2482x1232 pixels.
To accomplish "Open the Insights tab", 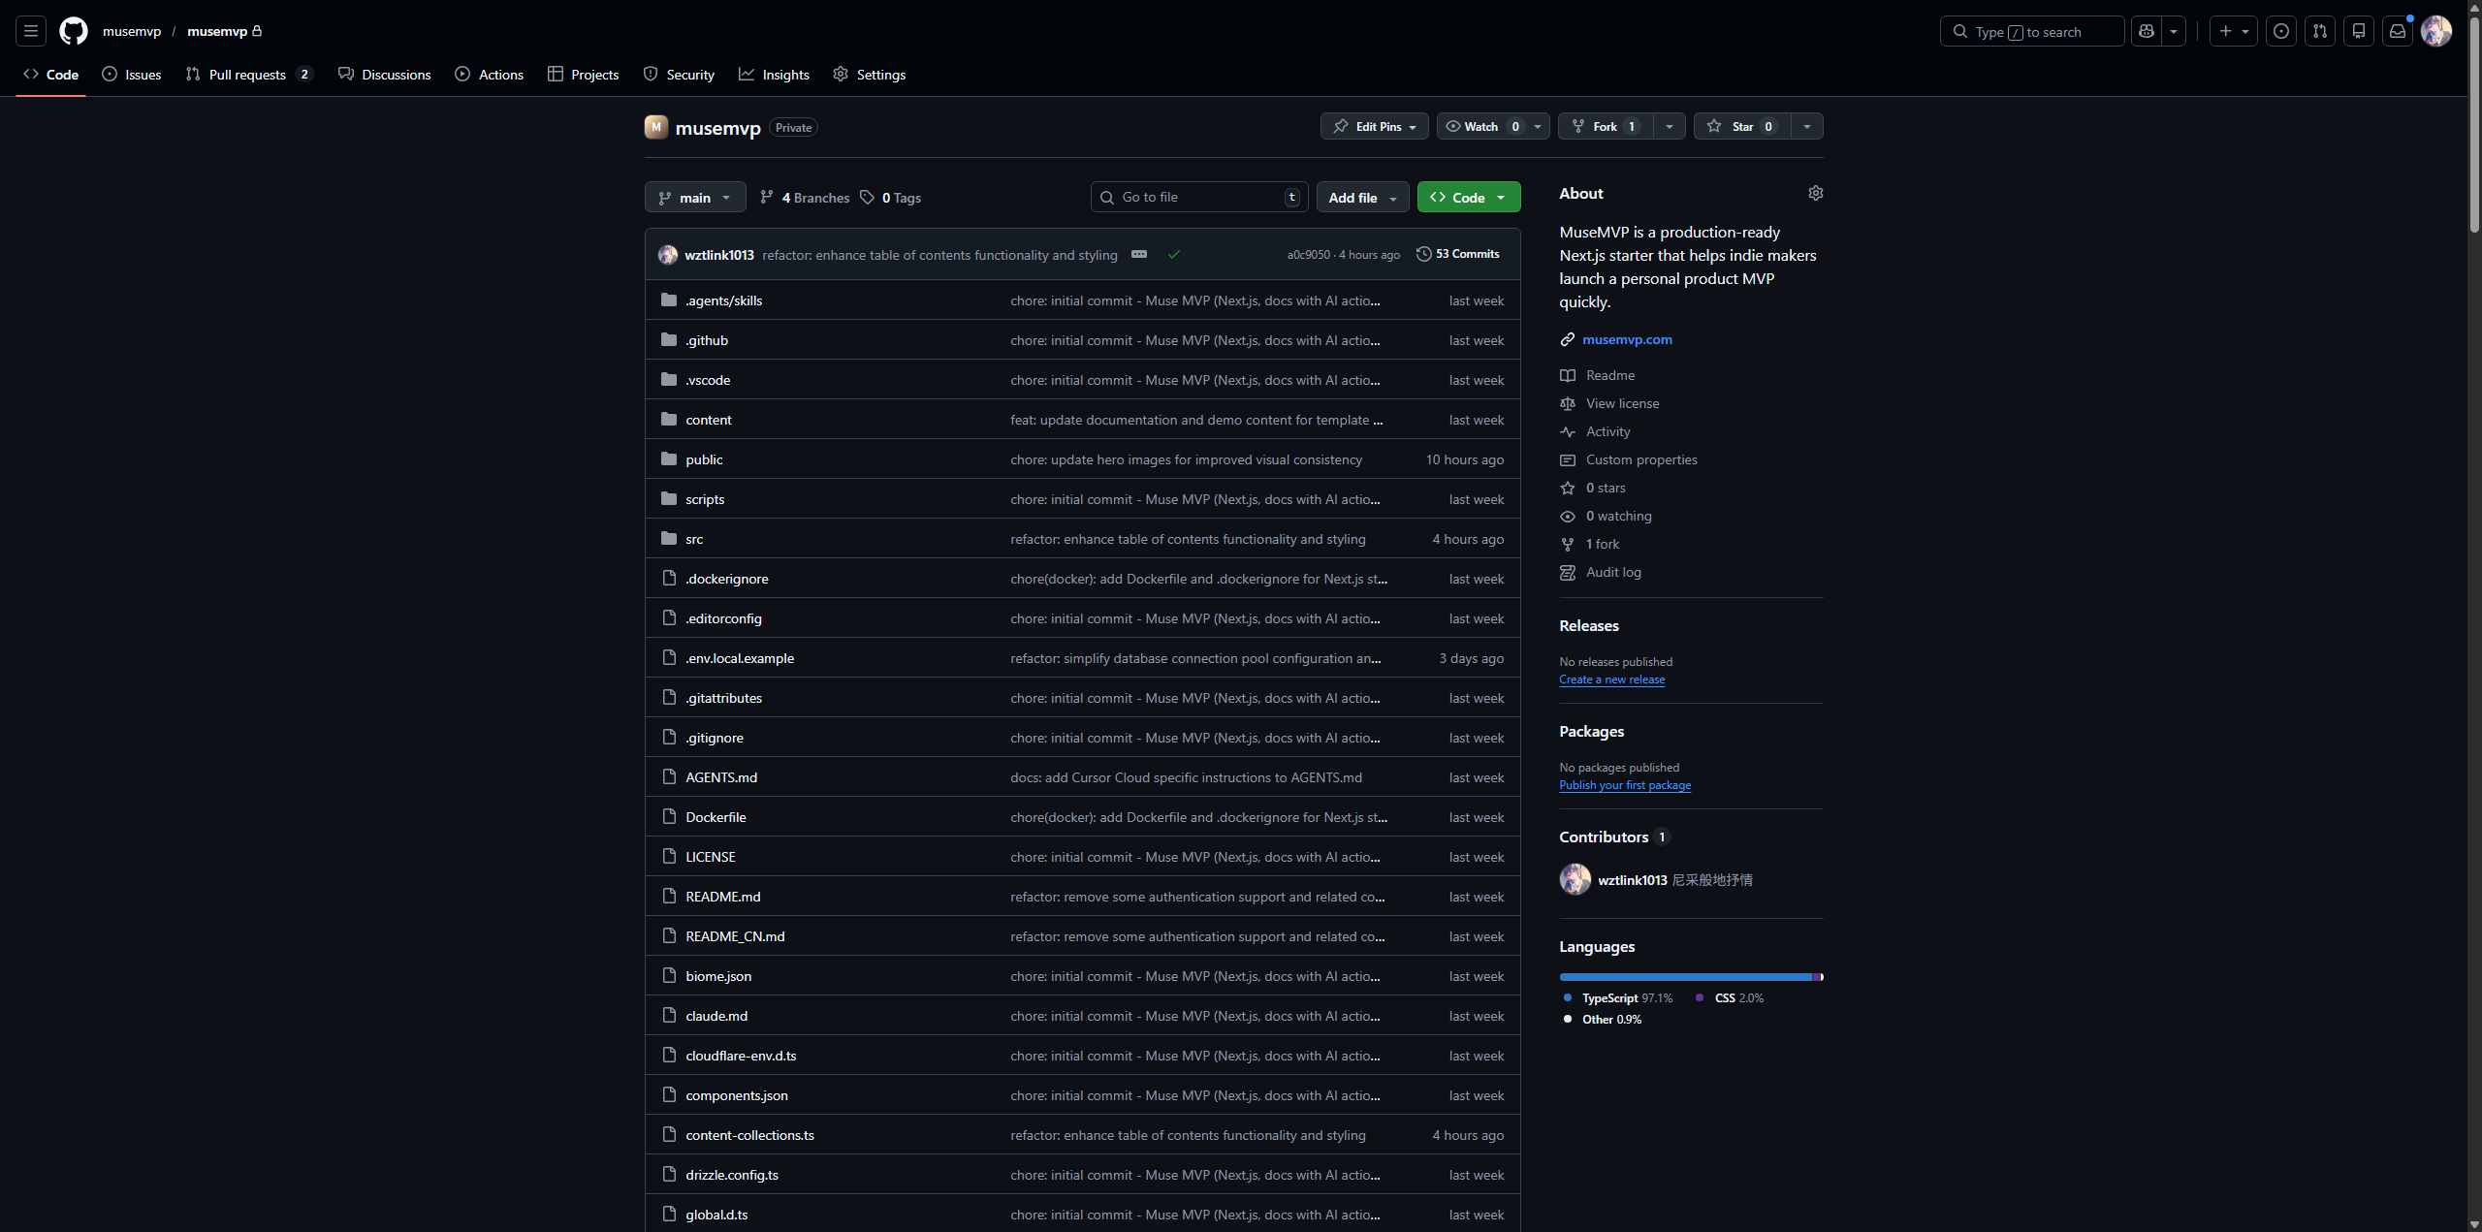I will (x=774, y=75).
